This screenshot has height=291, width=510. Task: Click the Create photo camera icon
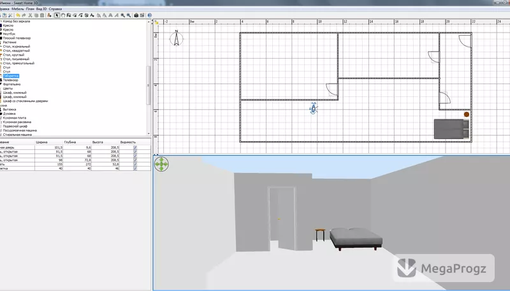[136, 15]
